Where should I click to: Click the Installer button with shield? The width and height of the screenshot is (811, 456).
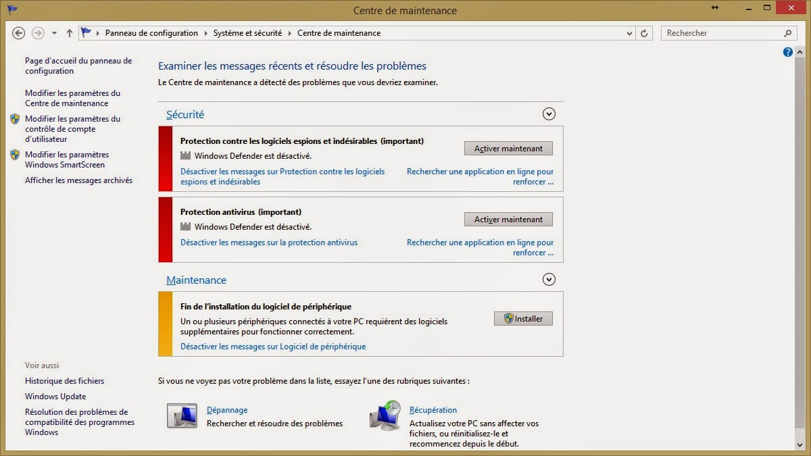pos(523,318)
